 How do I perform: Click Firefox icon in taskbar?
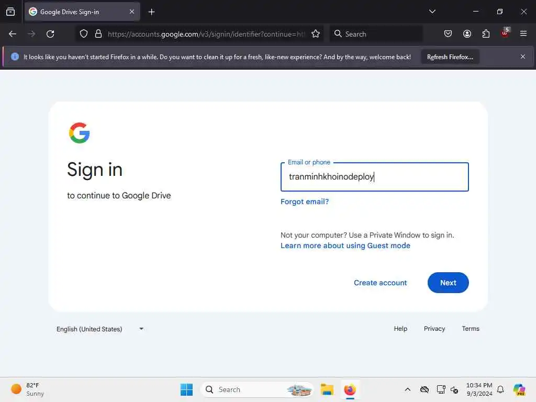[350, 389]
